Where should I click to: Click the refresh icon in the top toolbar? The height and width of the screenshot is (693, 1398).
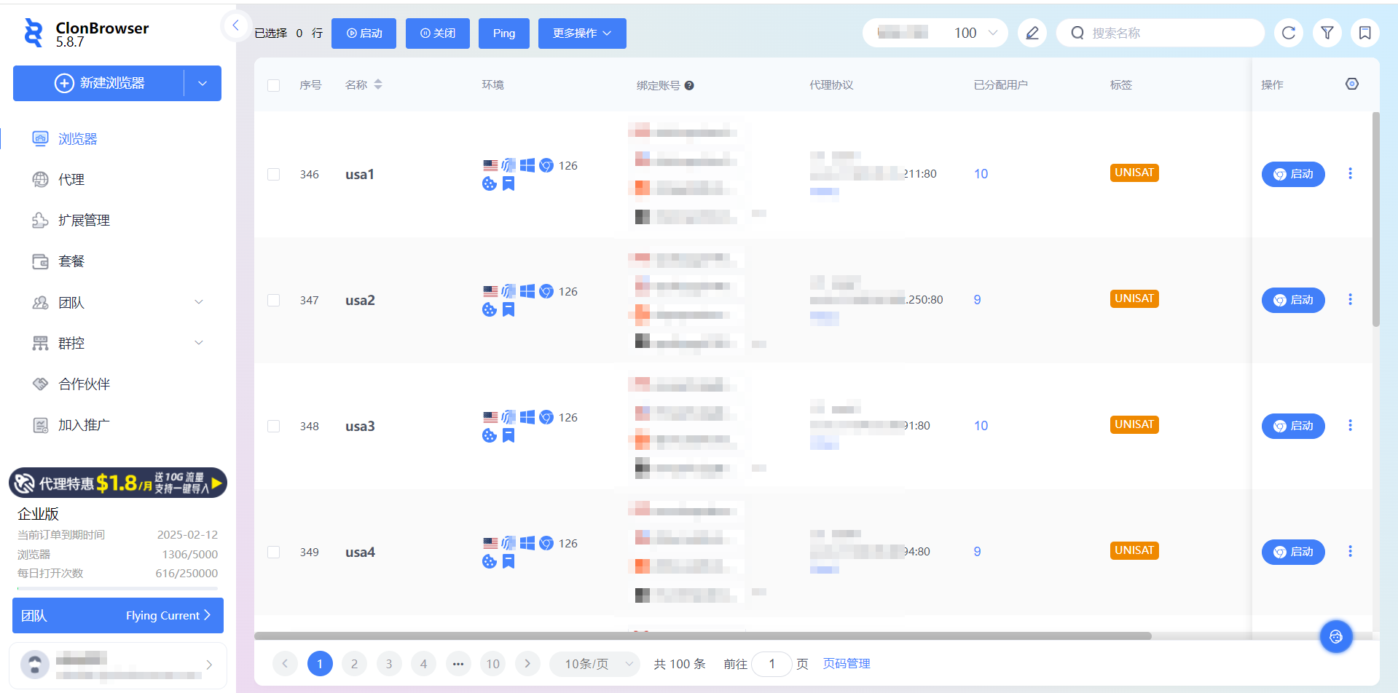1288,33
